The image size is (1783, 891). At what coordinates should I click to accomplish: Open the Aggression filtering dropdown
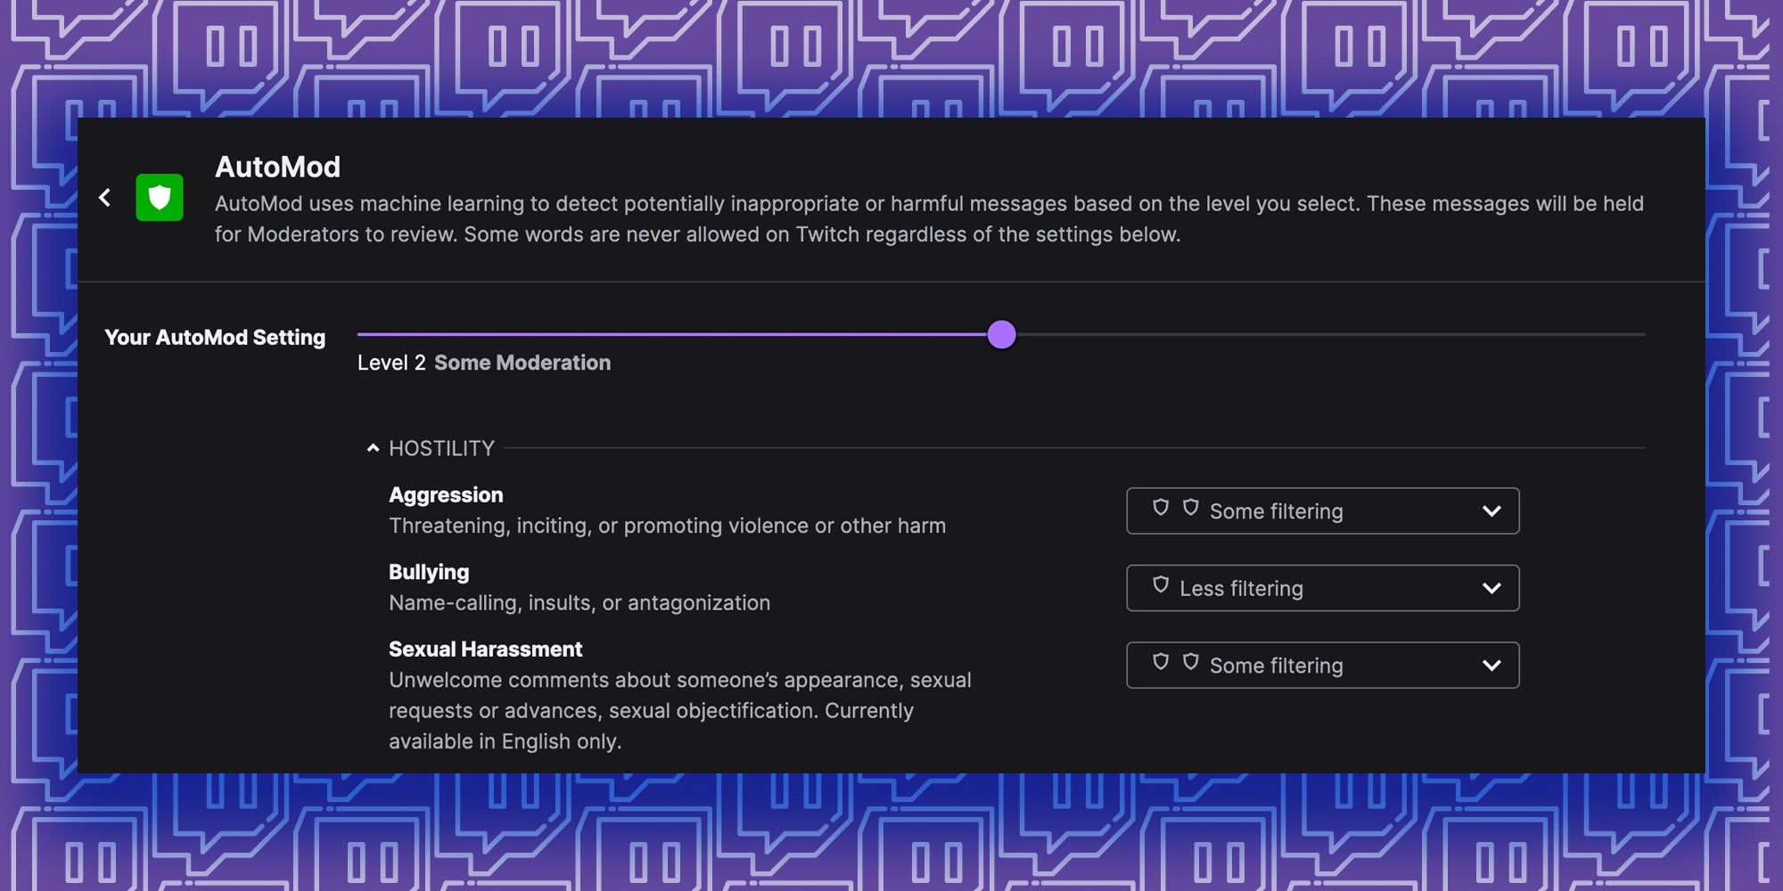pos(1323,511)
